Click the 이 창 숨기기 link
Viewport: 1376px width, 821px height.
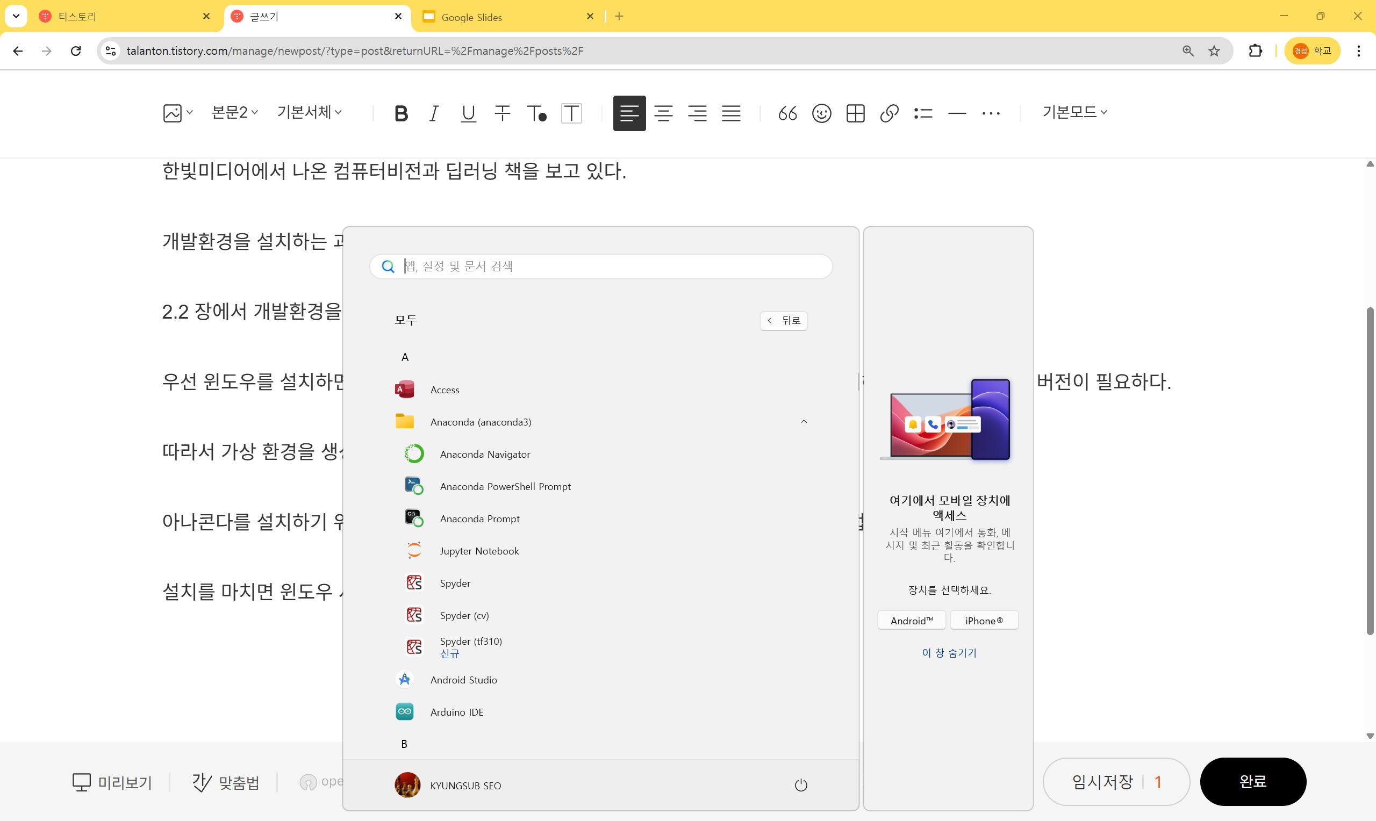(949, 653)
